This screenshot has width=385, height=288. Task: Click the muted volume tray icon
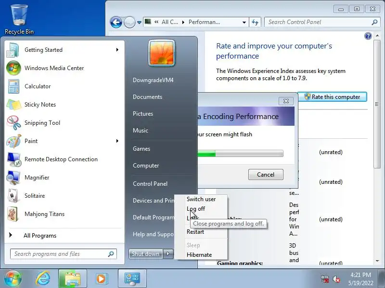coord(336,279)
